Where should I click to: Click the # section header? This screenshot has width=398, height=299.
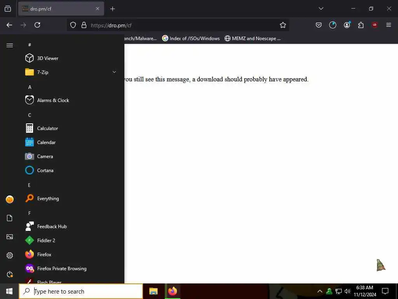[x=30, y=45]
